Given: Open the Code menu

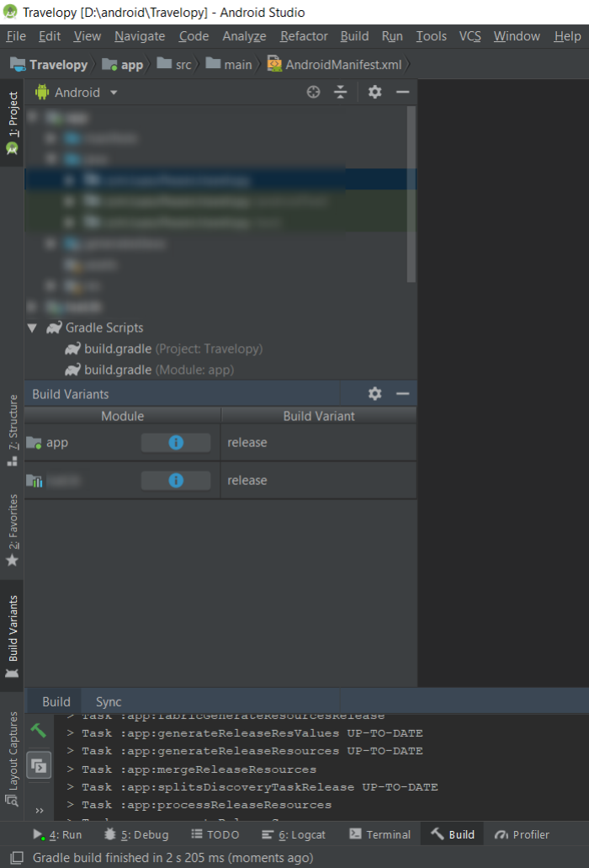Looking at the screenshot, I should tap(194, 36).
